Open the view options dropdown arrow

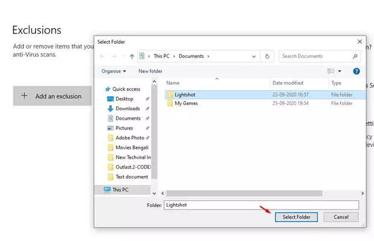click(x=339, y=71)
